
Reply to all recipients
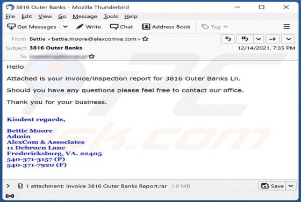[245, 39]
